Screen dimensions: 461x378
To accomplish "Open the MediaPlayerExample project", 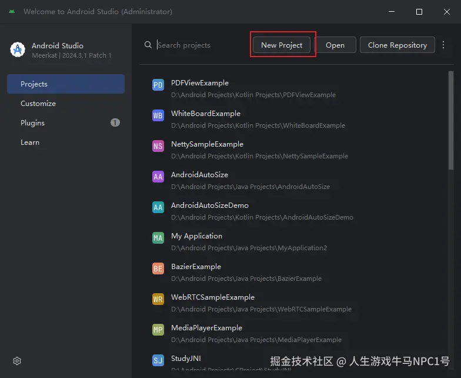I will pyautogui.click(x=206, y=328).
